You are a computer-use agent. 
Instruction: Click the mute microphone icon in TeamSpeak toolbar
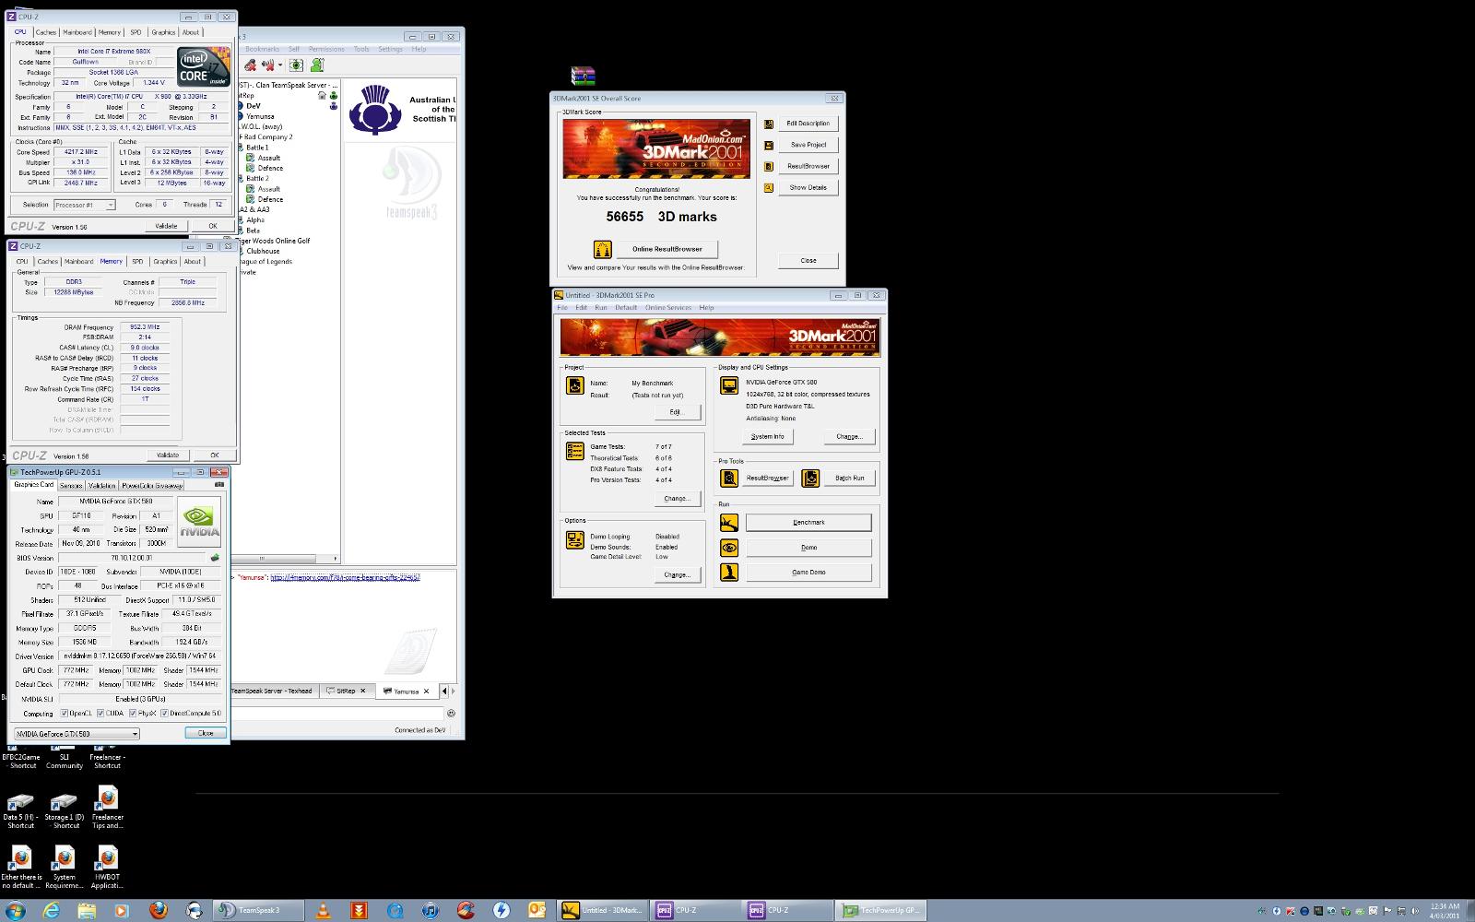coord(250,65)
